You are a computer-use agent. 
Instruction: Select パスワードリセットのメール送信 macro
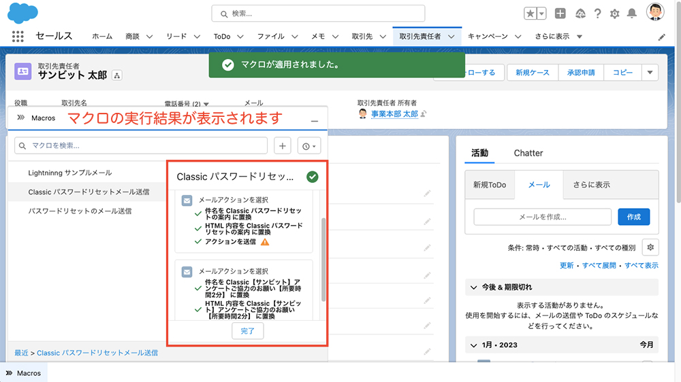click(80, 211)
